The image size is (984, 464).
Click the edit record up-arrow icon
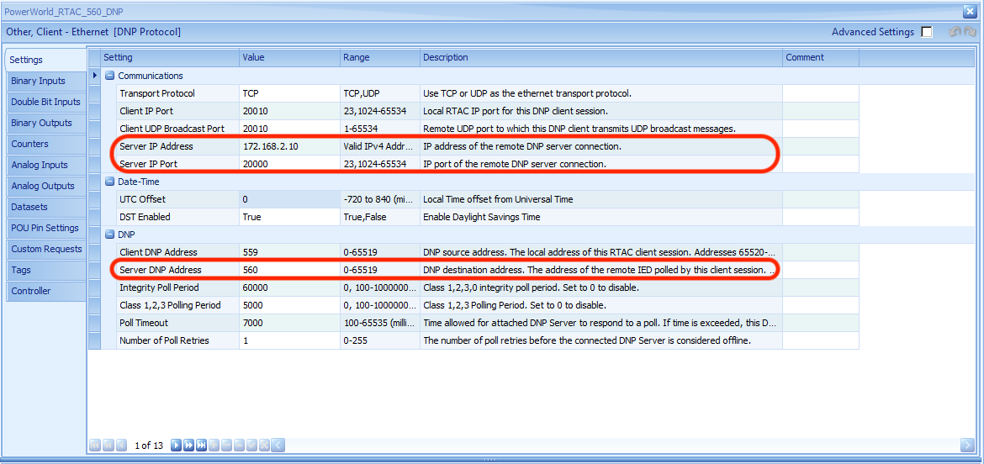pyautogui.click(x=239, y=446)
